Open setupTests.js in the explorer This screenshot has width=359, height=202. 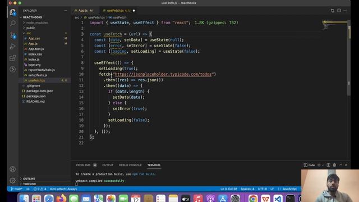click(x=38, y=75)
